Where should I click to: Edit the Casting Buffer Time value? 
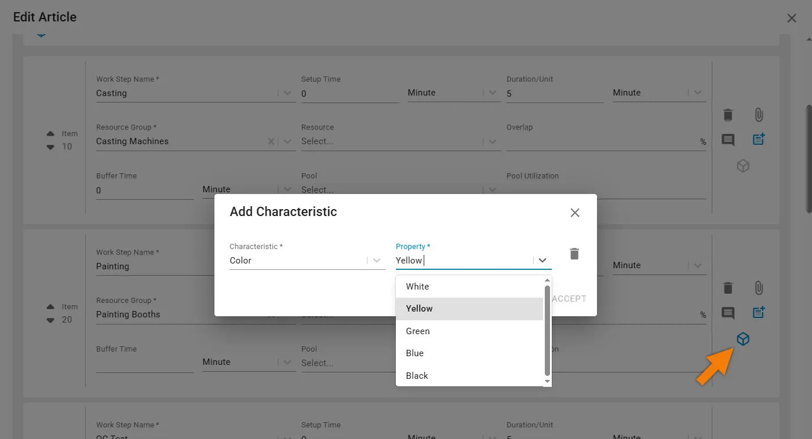(x=145, y=190)
